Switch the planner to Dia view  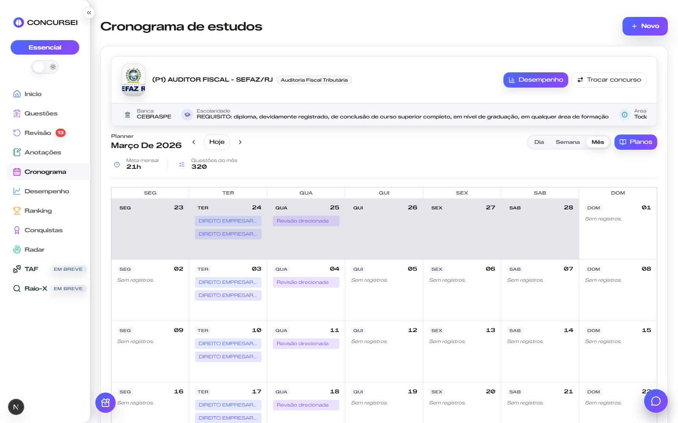(539, 142)
